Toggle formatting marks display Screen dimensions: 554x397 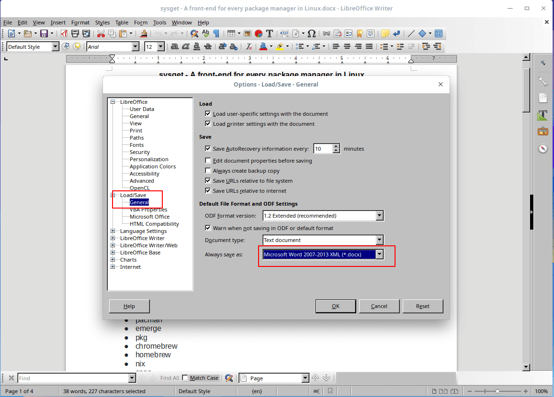(x=217, y=33)
